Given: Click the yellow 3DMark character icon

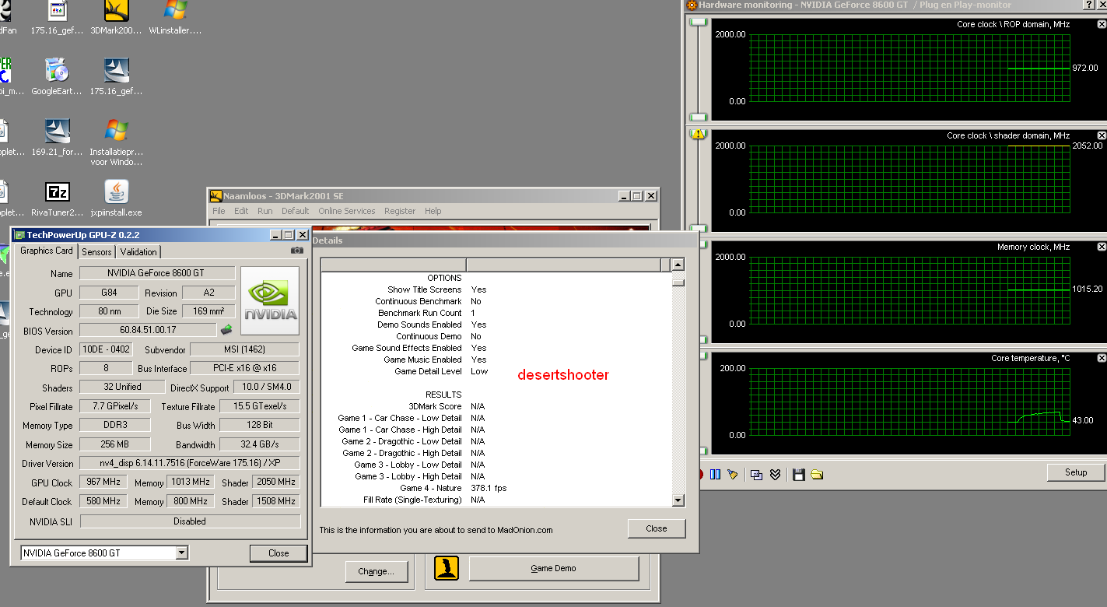Looking at the screenshot, I should [446, 568].
